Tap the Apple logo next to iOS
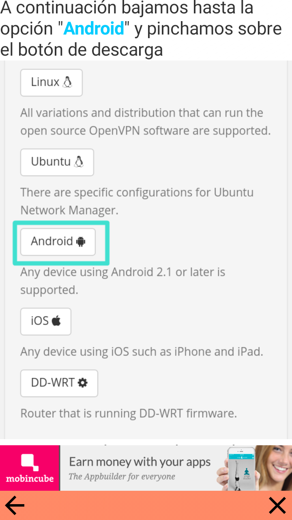Image resolution: width=292 pixels, height=520 pixels. coord(56,321)
